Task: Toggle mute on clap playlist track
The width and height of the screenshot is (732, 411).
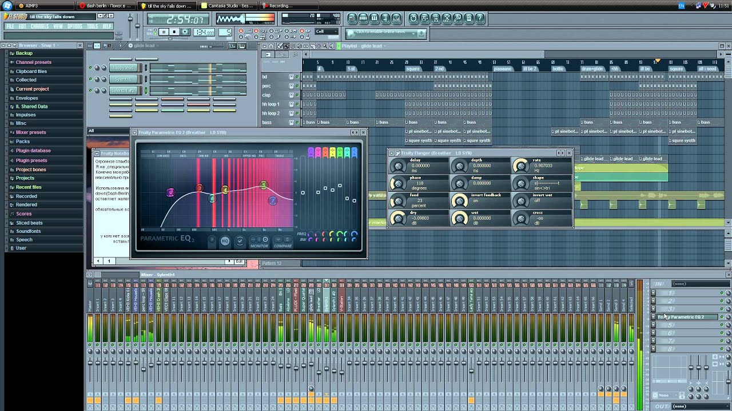Action: coord(297,95)
